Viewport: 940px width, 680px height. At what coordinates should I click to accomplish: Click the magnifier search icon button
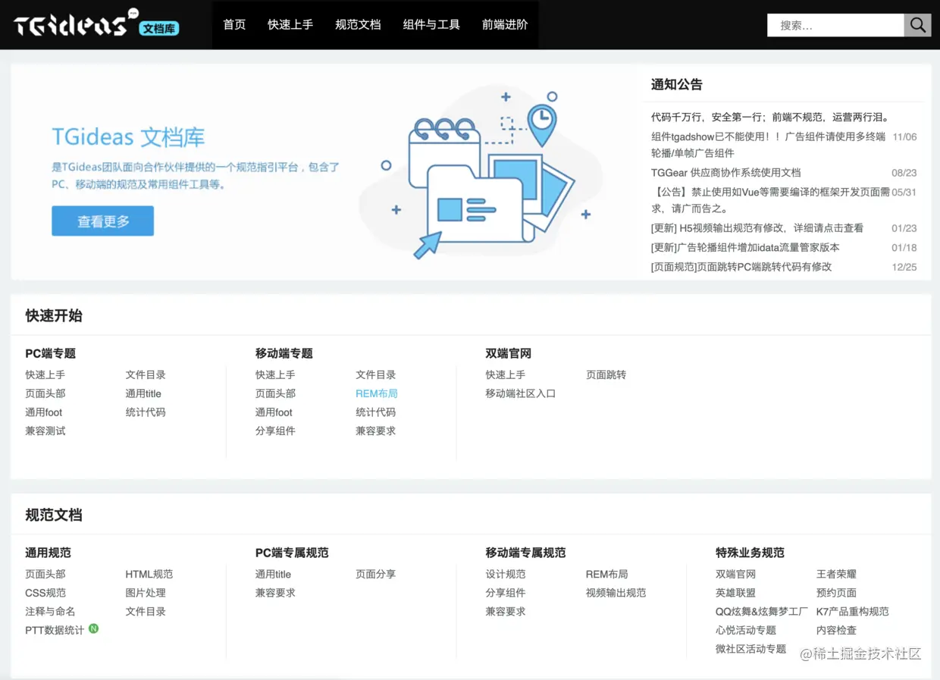pos(917,25)
